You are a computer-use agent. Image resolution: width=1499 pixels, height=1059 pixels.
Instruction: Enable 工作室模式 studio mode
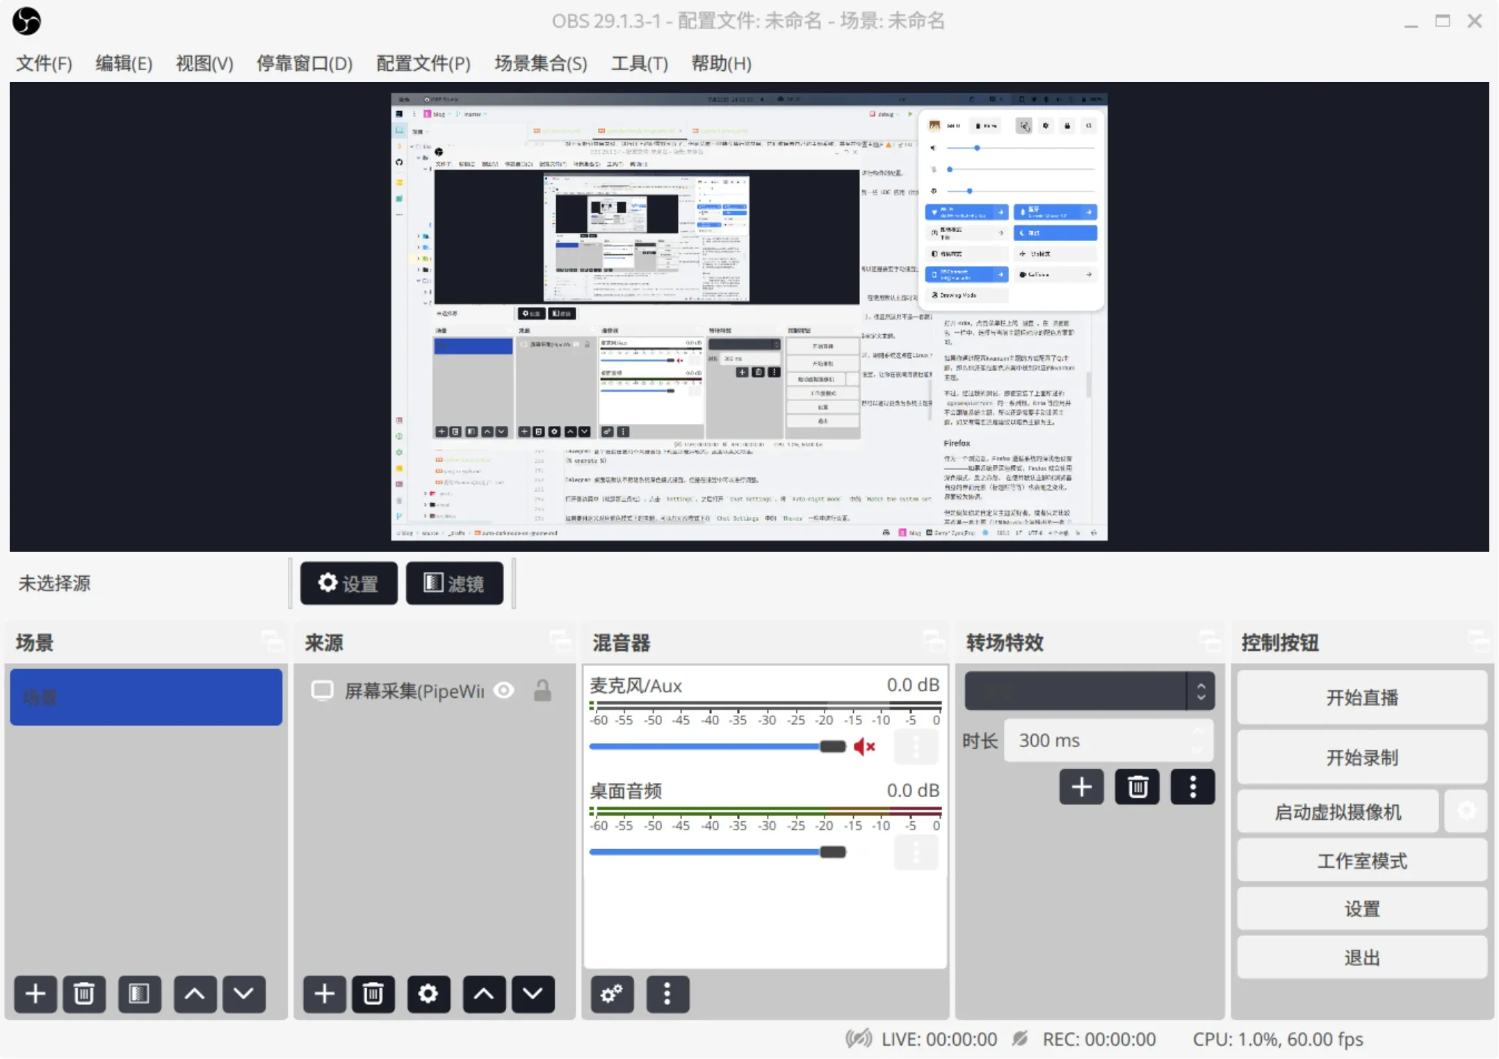(x=1360, y=860)
